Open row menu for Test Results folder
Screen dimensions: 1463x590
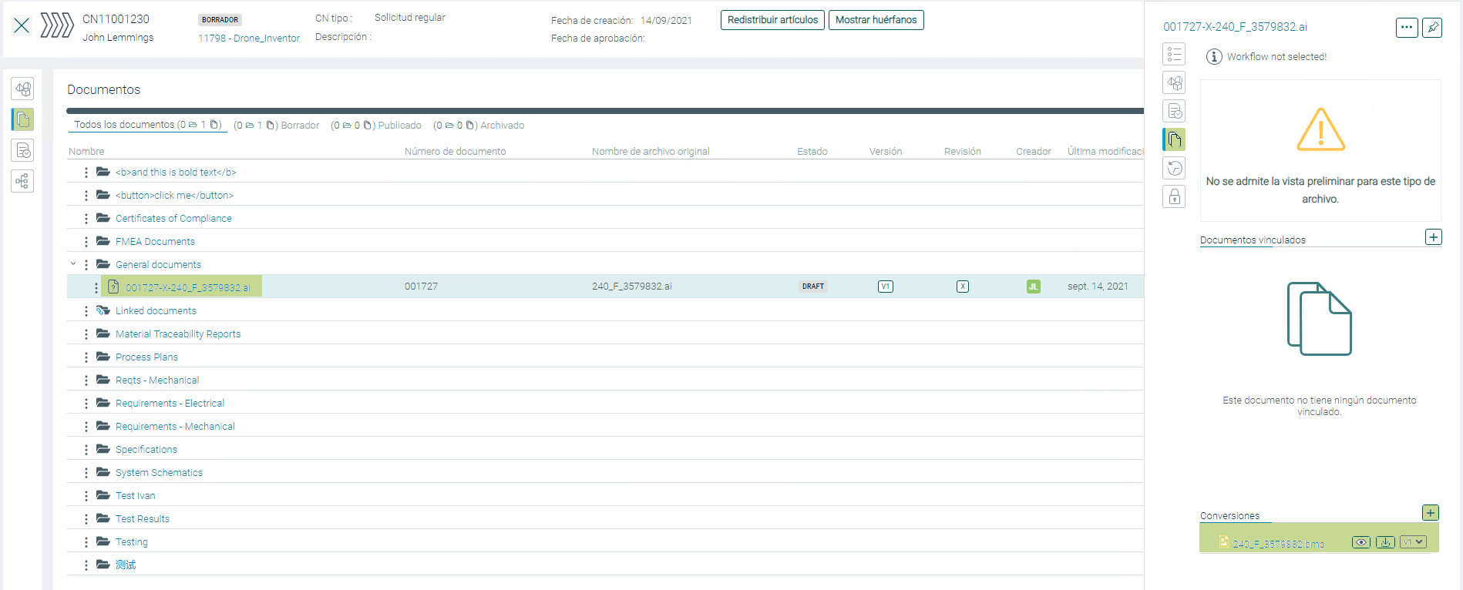(86, 519)
